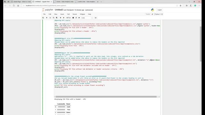Switch to Useful Links browser tab

[85, 2]
